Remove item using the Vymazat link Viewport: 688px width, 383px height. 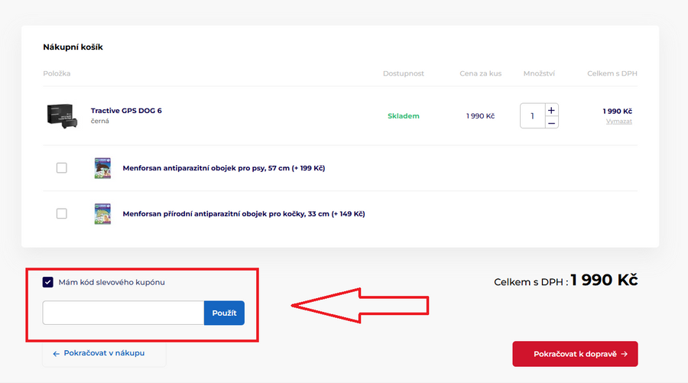pyautogui.click(x=618, y=122)
